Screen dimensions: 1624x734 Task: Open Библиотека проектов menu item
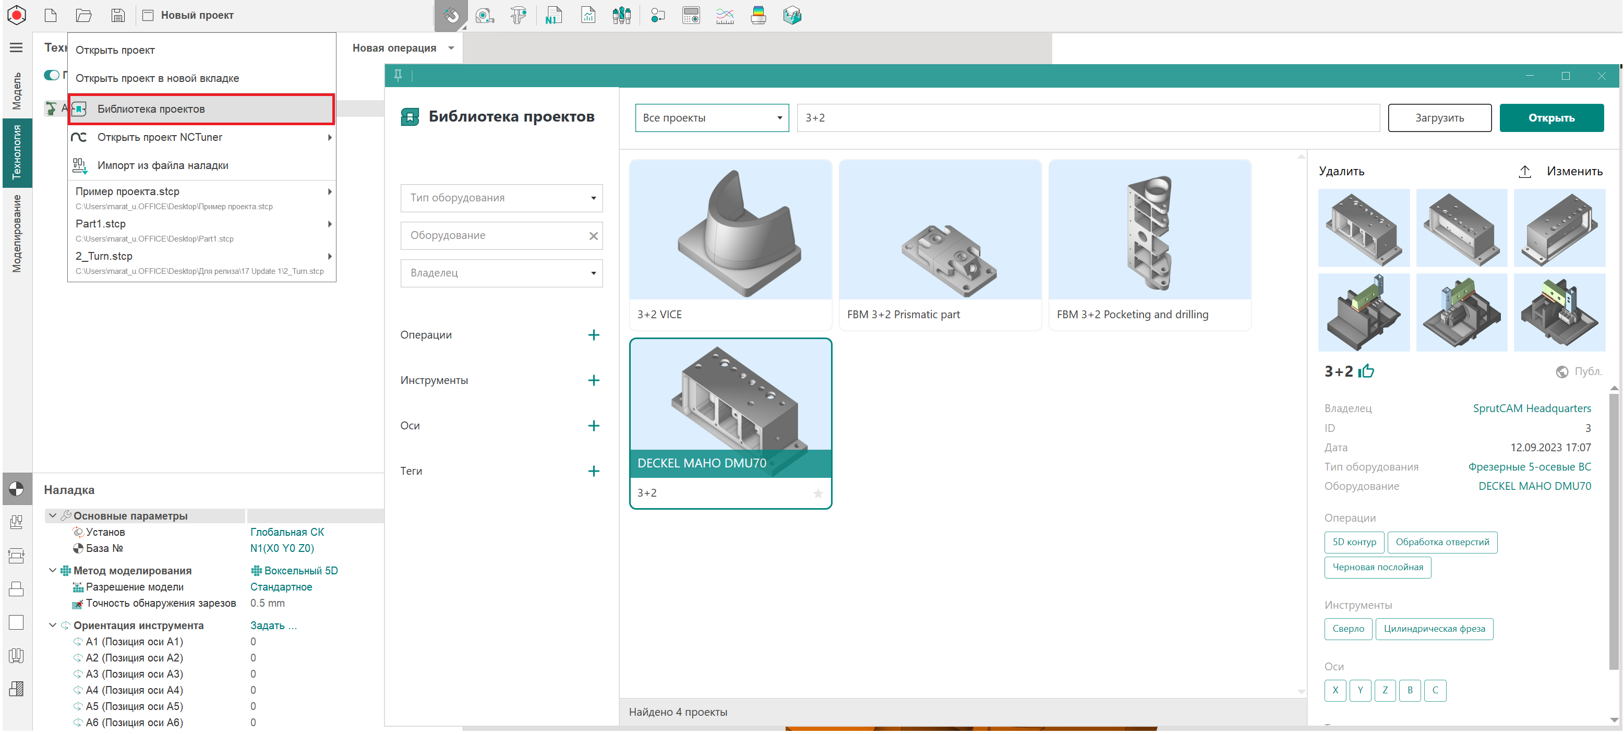coord(201,109)
